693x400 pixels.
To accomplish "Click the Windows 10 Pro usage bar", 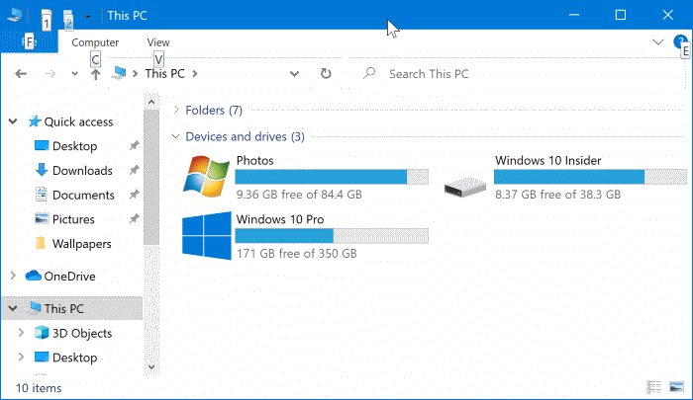I will click(332, 236).
